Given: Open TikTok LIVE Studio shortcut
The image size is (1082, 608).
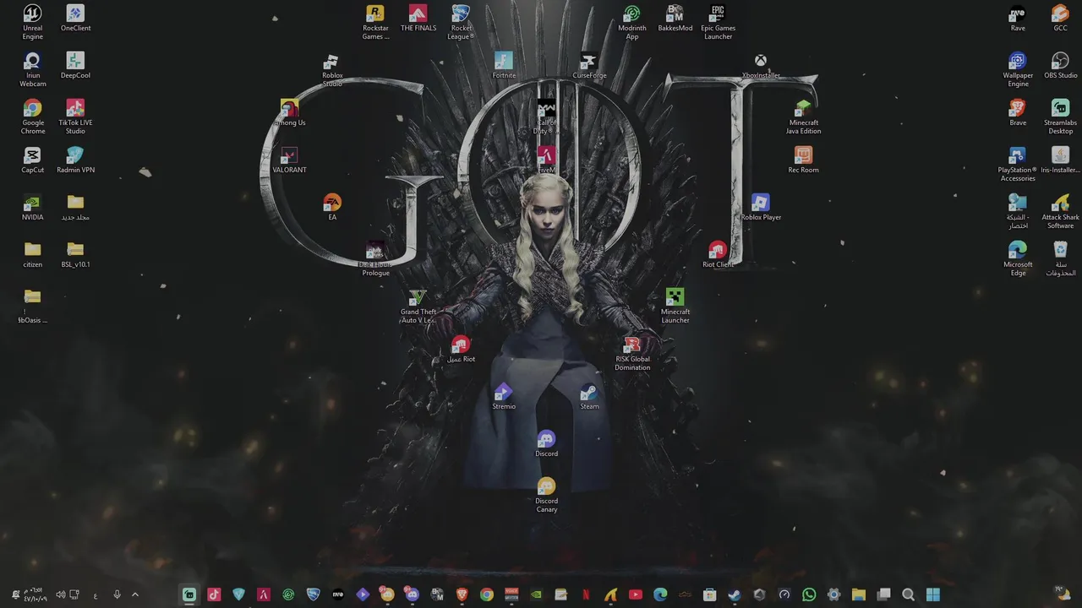Looking at the screenshot, I should coord(75,117).
